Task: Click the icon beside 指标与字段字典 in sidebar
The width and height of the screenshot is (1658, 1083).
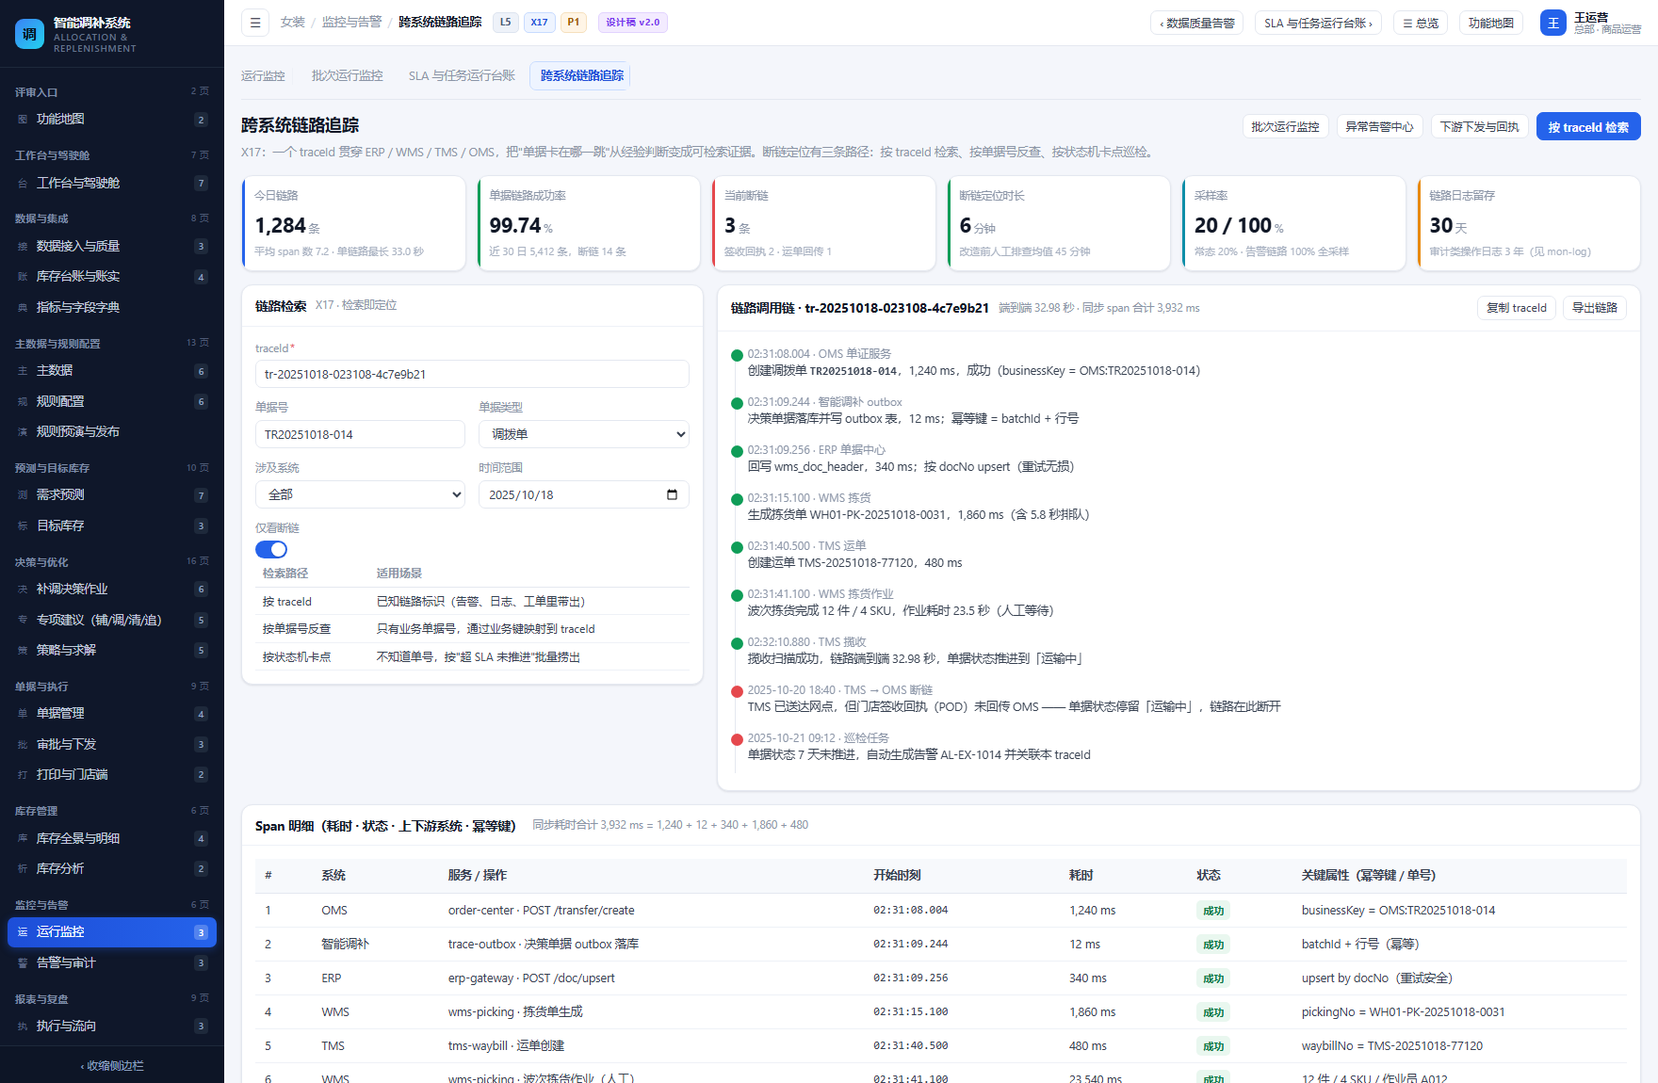Action: [x=23, y=308]
